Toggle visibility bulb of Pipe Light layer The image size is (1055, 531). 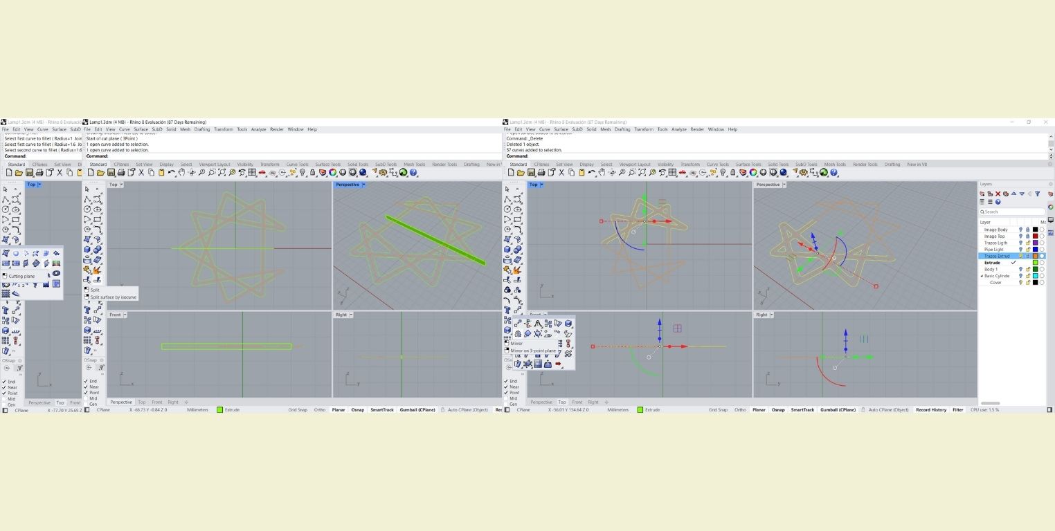click(x=1020, y=250)
